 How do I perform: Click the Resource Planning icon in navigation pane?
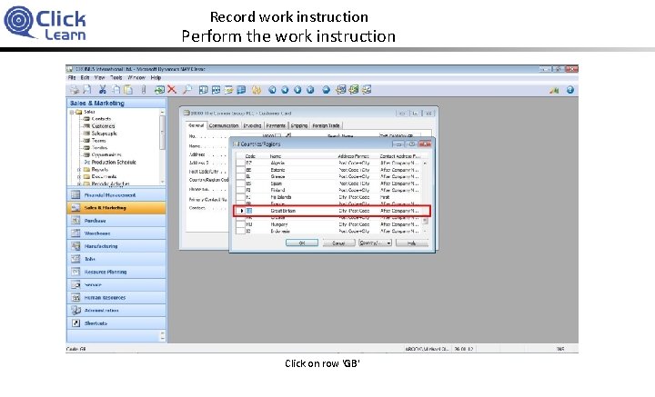click(76, 272)
